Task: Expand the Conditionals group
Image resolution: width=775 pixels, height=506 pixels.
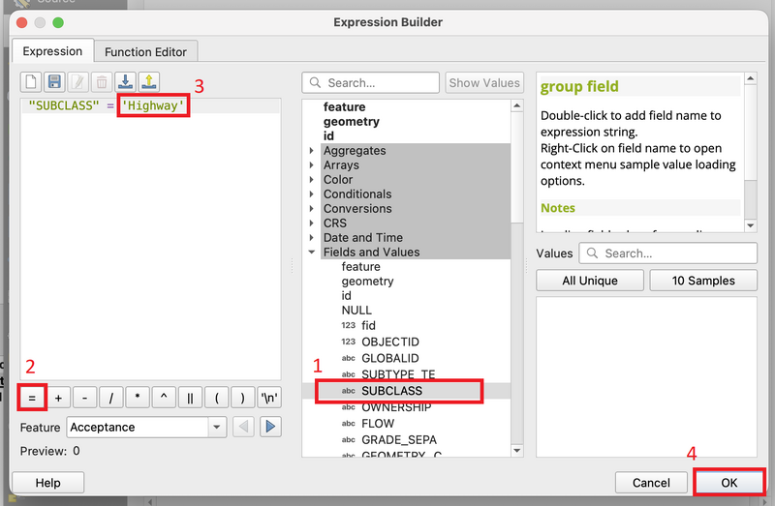Action: (311, 194)
